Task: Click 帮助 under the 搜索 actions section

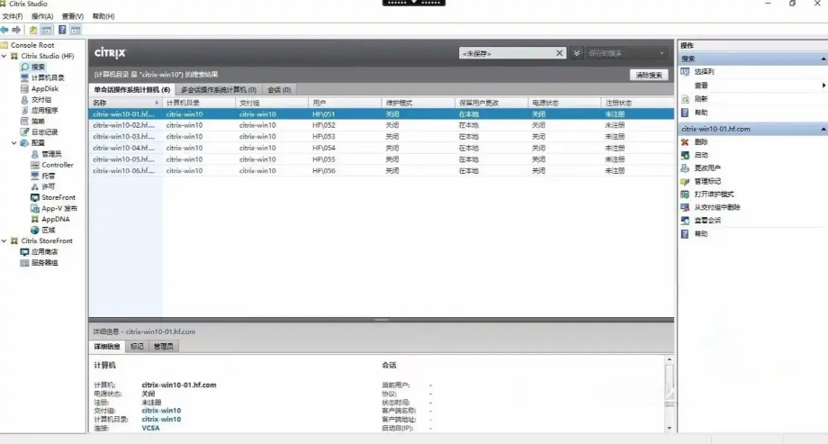Action: (x=701, y=113)
